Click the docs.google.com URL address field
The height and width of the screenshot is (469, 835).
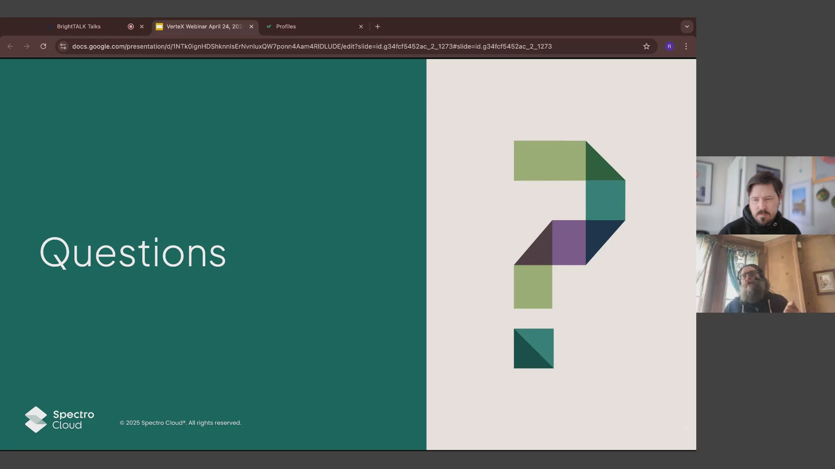311,46
